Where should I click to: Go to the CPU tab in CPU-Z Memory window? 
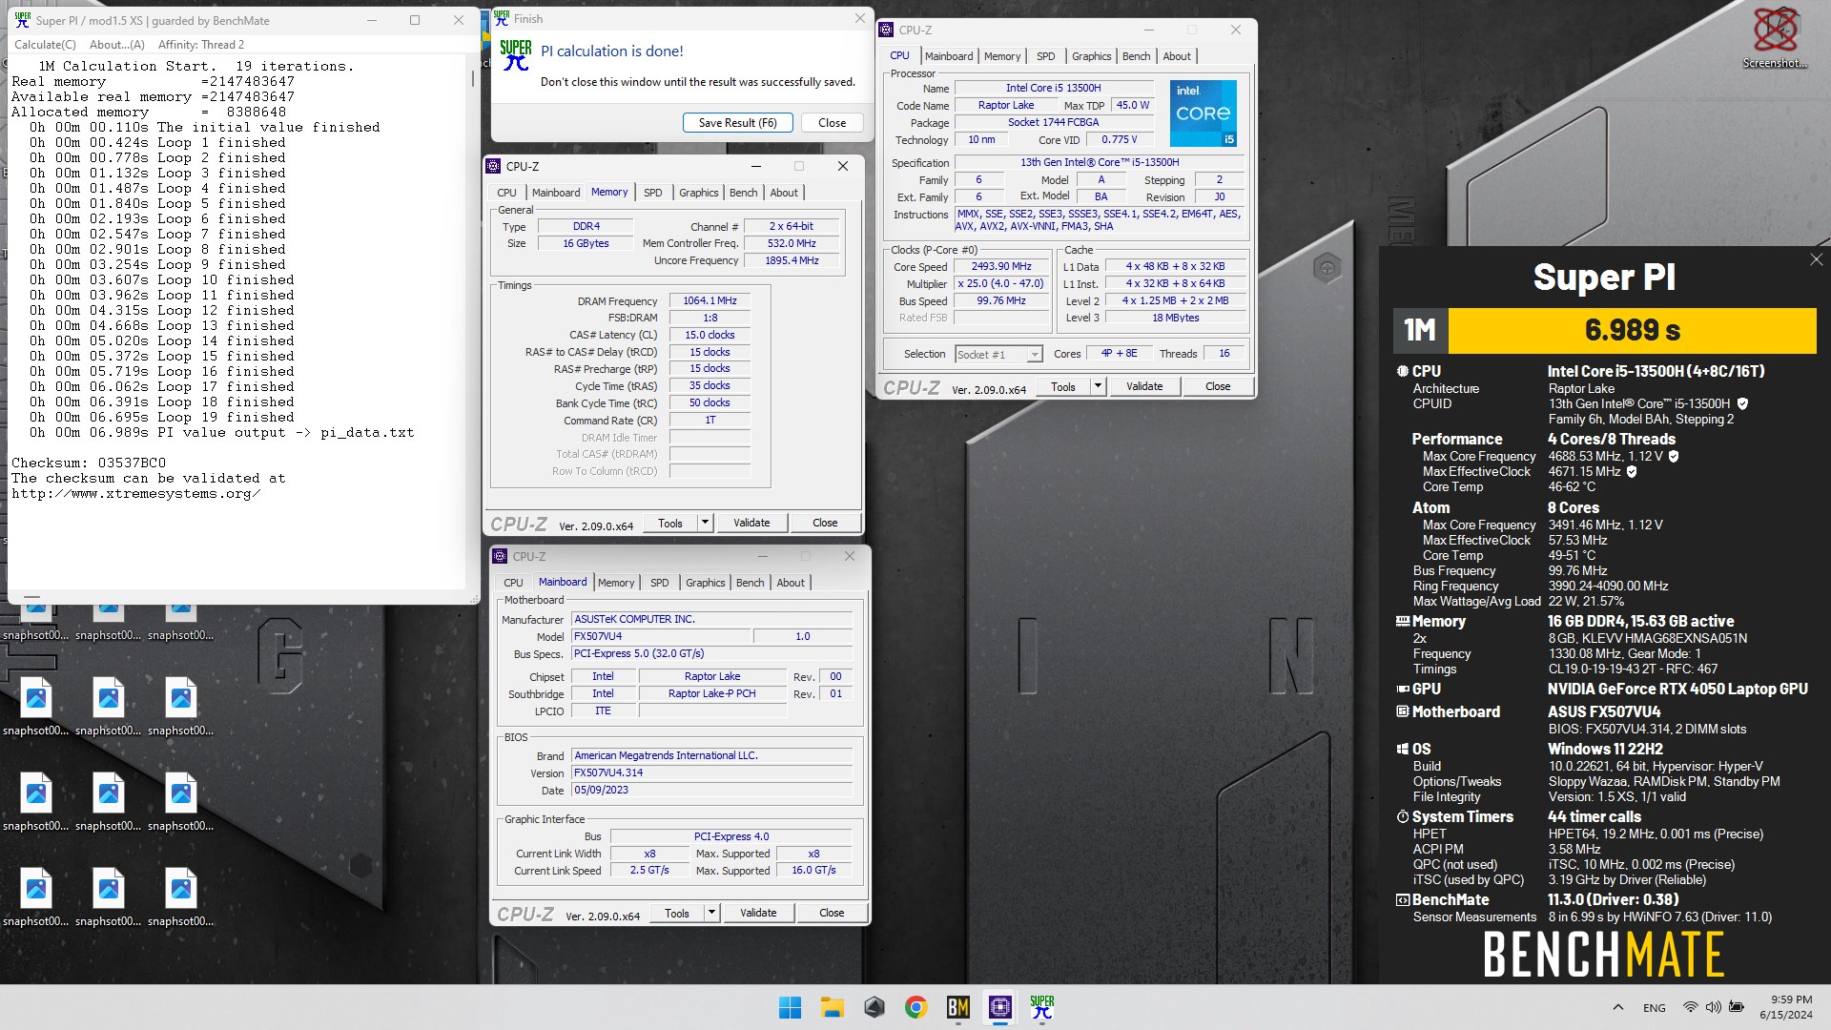506,193
